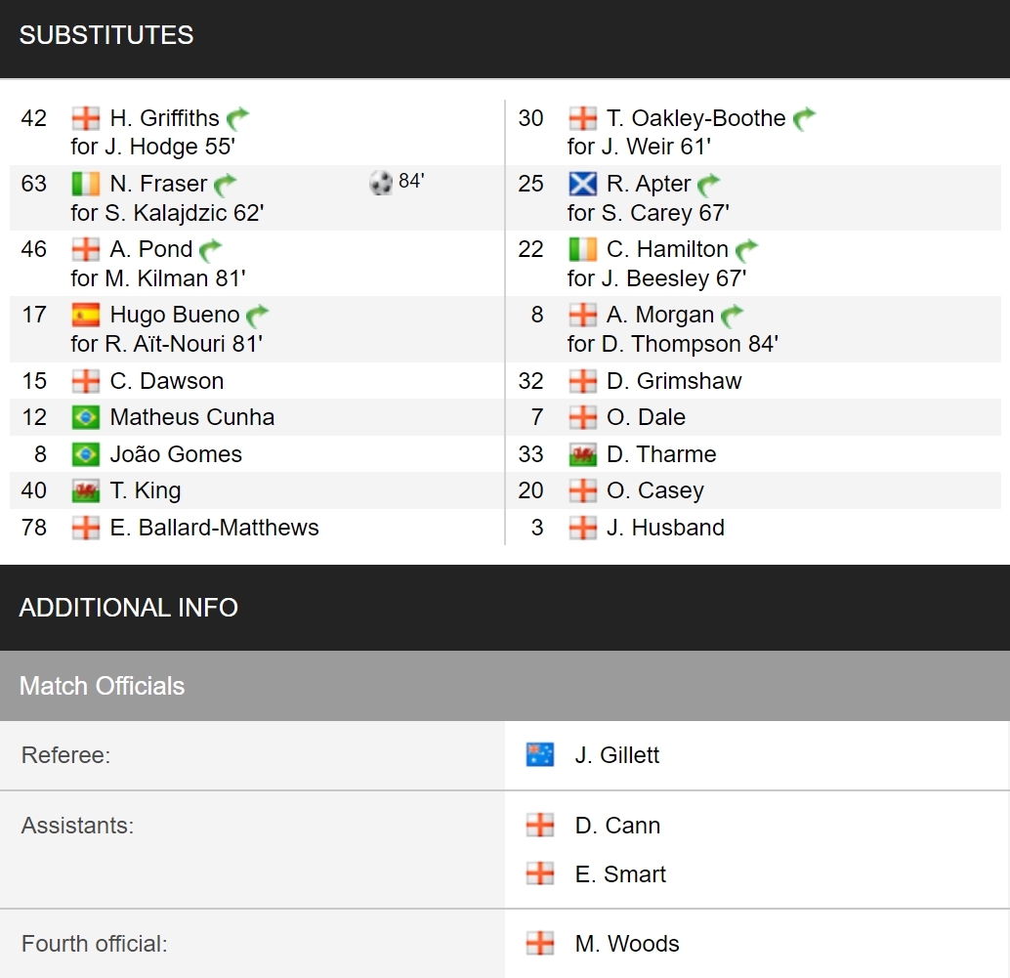Viewport: 1010px width, 978px height.
Task: Click the Spain flag beside Hugo Bueno
Action: [86, 315]
